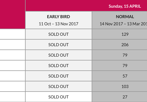The width and height of the screenshot is (147, 102).
Task: Click the normal price 103 cell
Action: click(x=119, y=86)
